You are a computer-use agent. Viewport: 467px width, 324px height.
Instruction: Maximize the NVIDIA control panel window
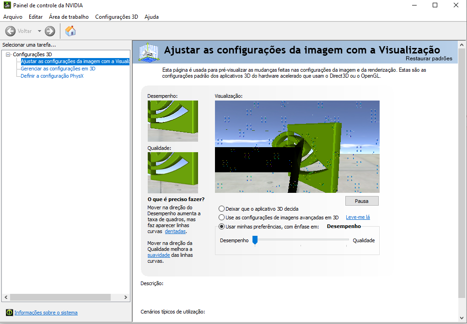point(435,5)
